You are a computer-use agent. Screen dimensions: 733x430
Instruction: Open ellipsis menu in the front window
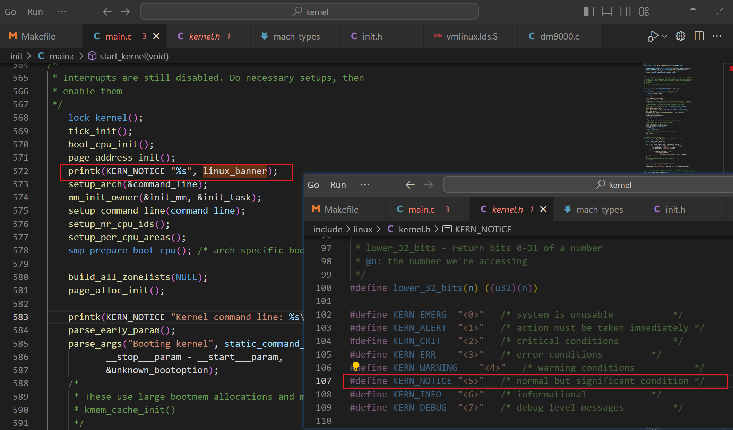[x=365, y=184]
